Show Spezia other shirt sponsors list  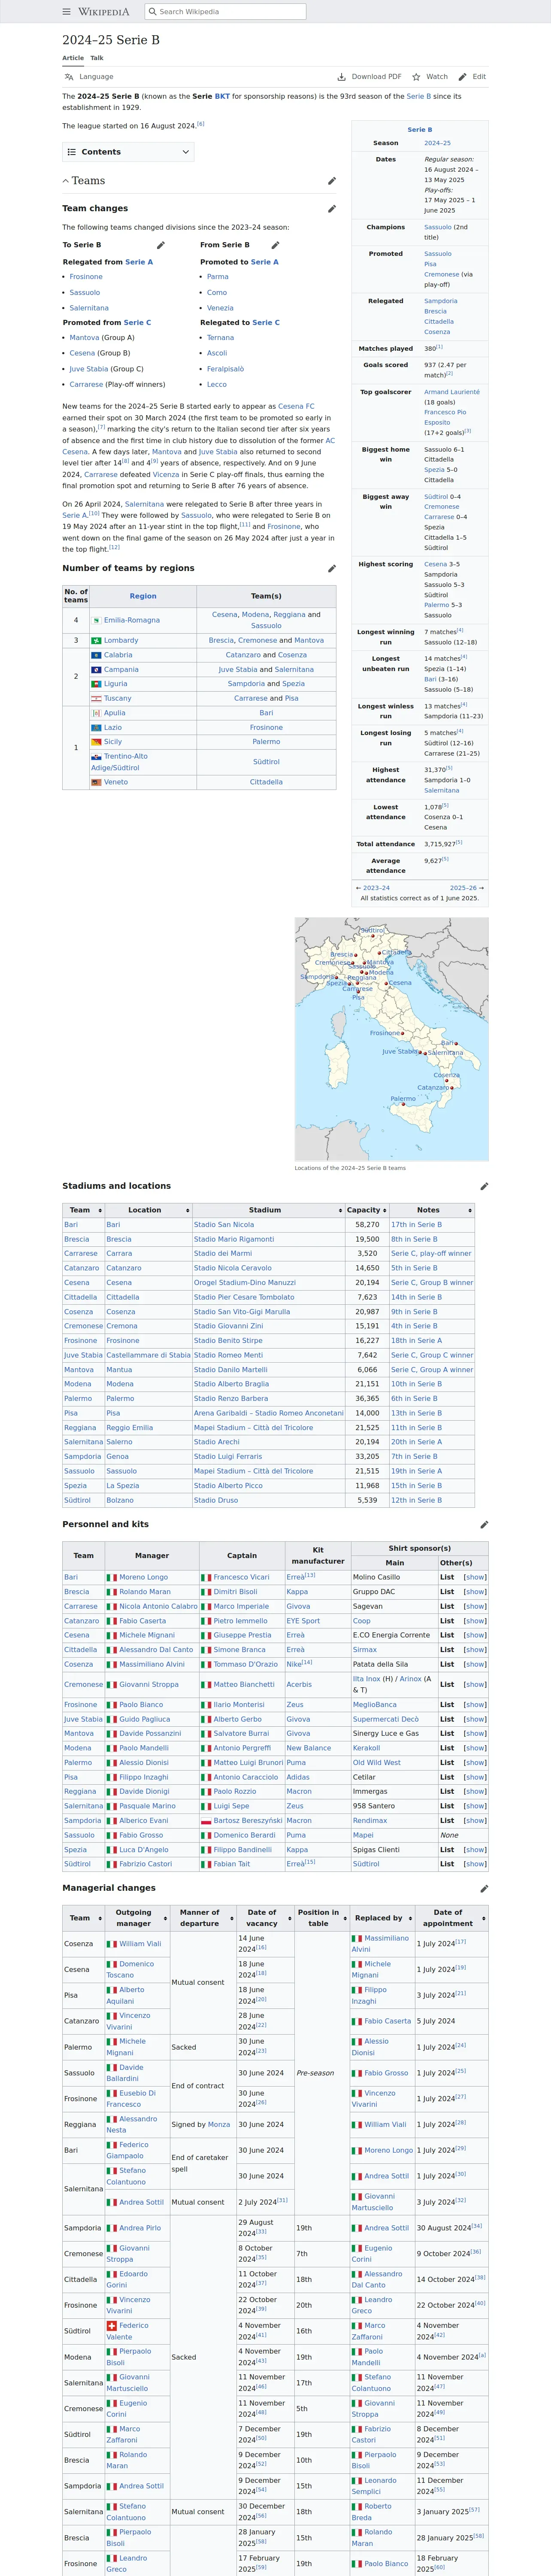point(475,1850)
